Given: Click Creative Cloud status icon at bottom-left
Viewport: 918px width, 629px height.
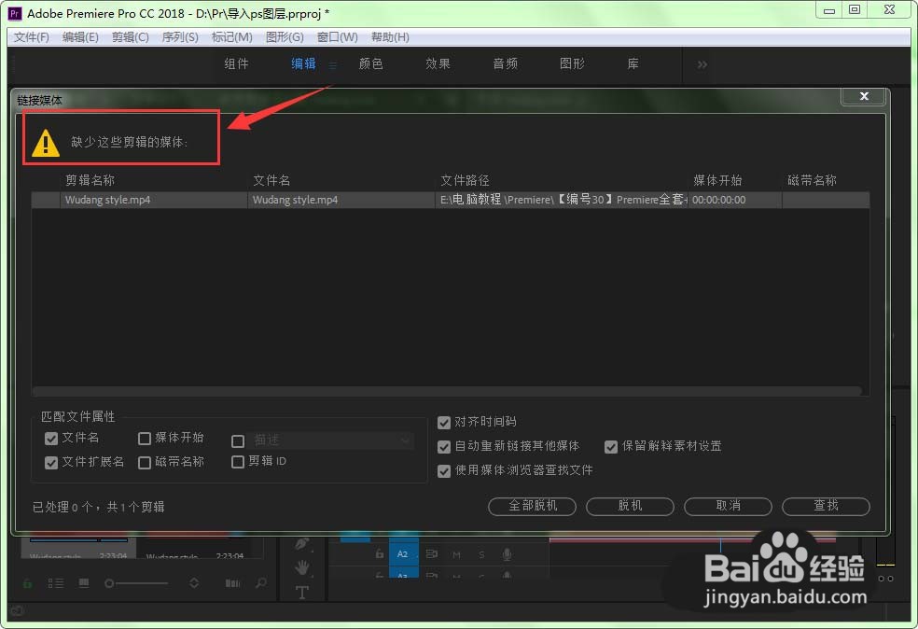Looking at the screenshot, I should pyautogui.click(x=17, y=611).
